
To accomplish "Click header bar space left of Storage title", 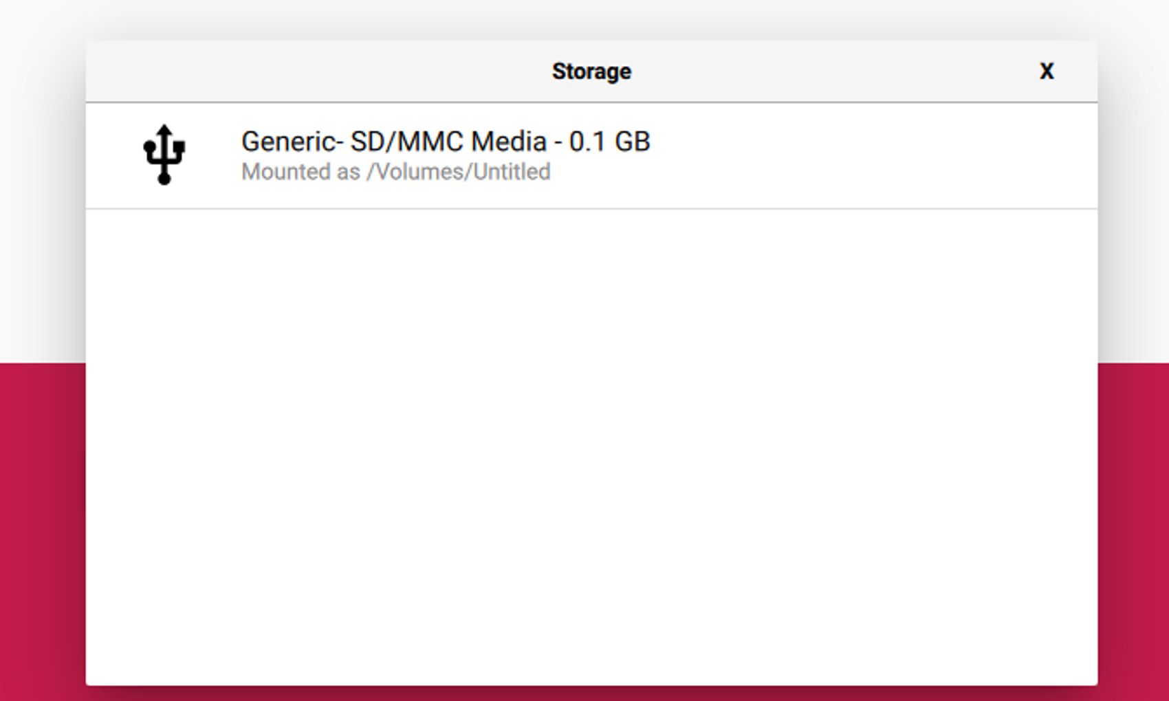I will 309,71.
